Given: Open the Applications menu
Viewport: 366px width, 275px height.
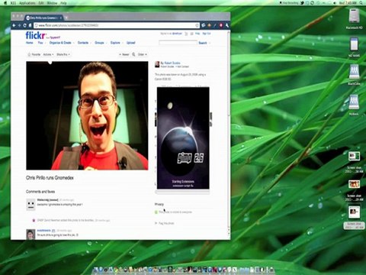Looking at the screenshot, I should 27,3.
